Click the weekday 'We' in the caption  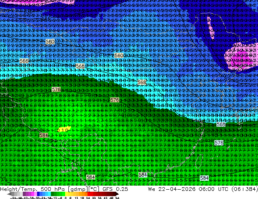coord(151,189)
